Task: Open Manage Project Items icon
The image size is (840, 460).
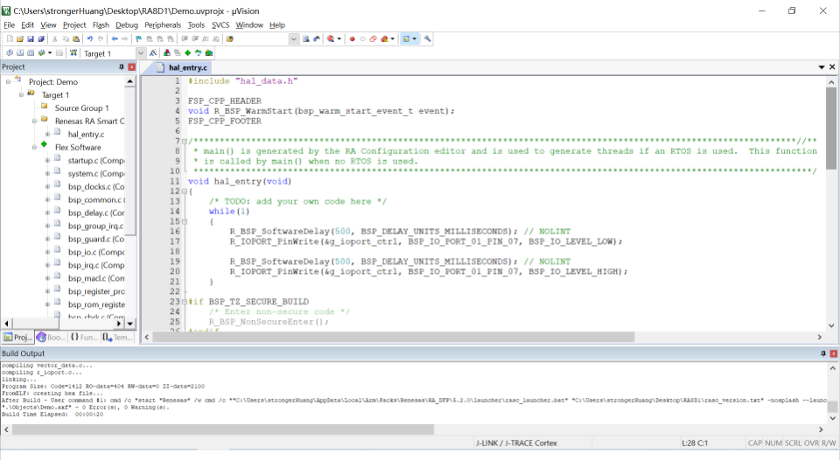Action: pyautogui.click(x=166, y=53)
